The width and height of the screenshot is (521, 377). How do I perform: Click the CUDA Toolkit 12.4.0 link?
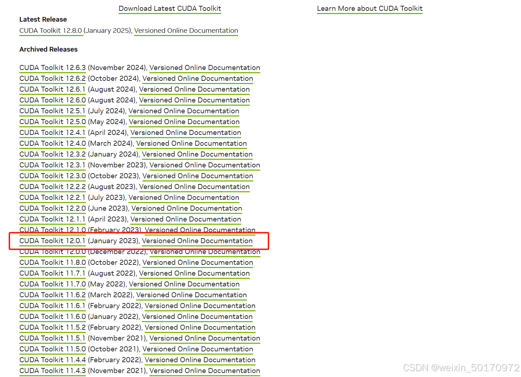click(53, 143)
